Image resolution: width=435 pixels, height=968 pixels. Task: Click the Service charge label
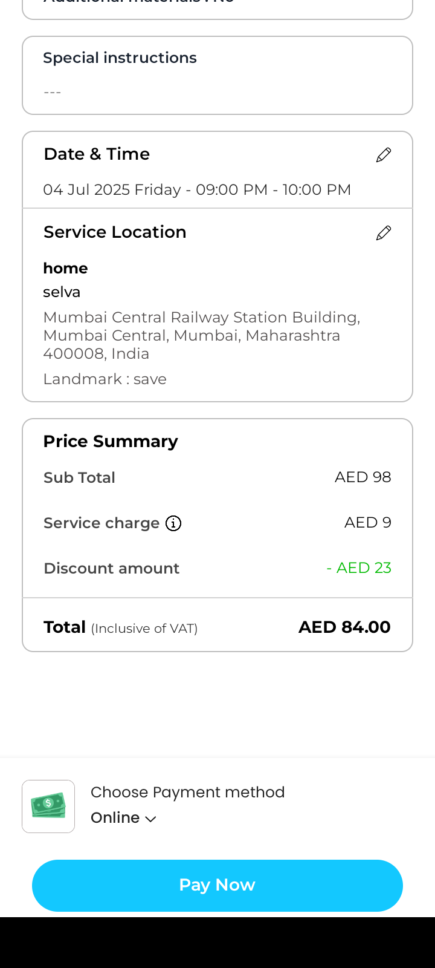[x=101, y=523]
